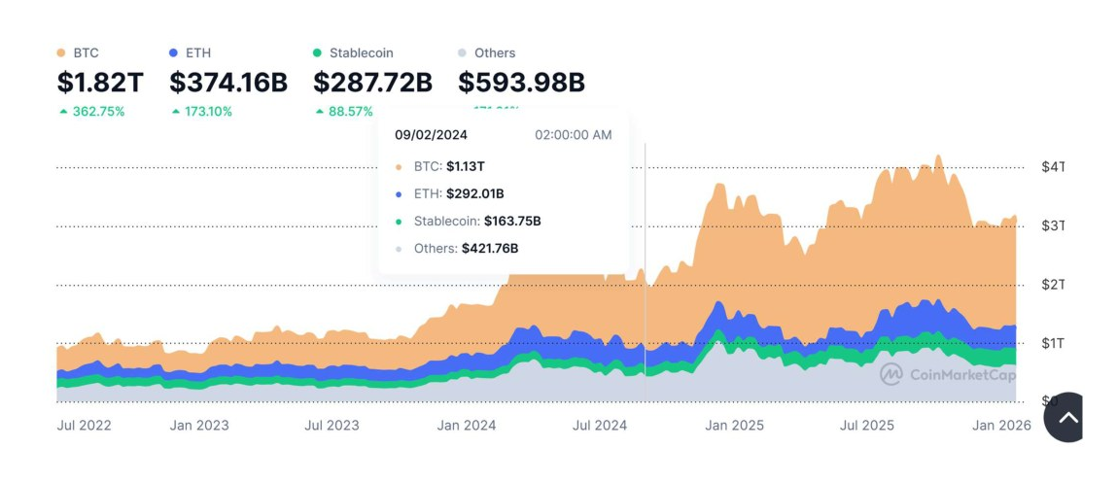Click the Jul 2025 axis label
Image resolution: width=1117 pixels, height=483 pixels.
867,426
